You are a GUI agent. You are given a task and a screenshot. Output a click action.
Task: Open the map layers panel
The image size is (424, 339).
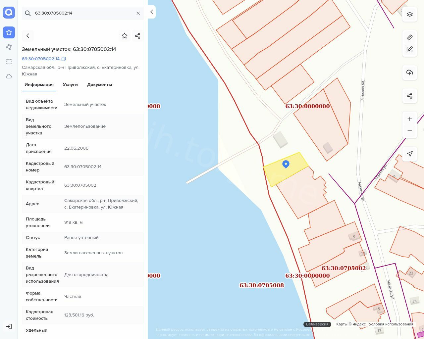coord(410,14)
